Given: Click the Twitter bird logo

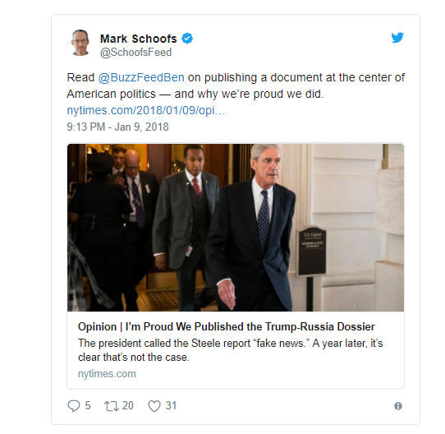Looking at the screenshot, I should [x=397, y=37].
